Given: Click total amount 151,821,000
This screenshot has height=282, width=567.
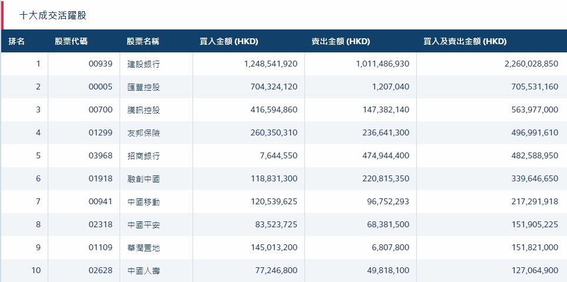Looking at the screenshot, I should (535, 247).
